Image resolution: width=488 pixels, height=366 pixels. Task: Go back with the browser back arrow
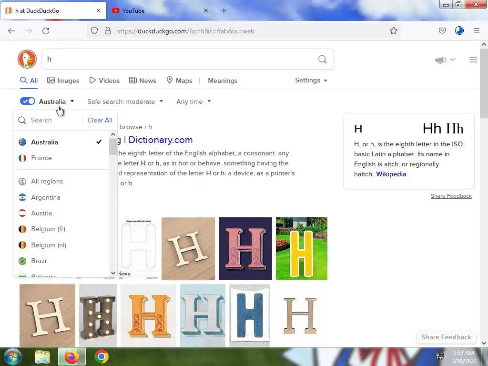[x=11, y=31]
